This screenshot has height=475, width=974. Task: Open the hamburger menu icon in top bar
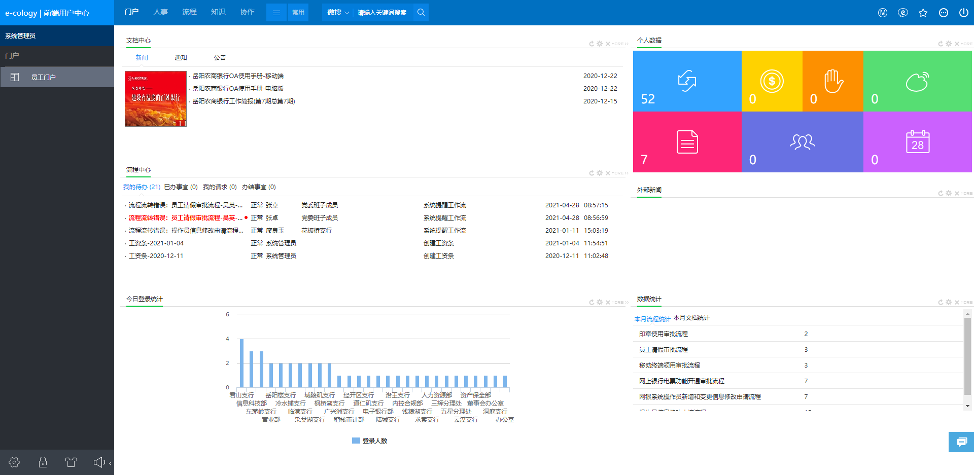point(276,13)
